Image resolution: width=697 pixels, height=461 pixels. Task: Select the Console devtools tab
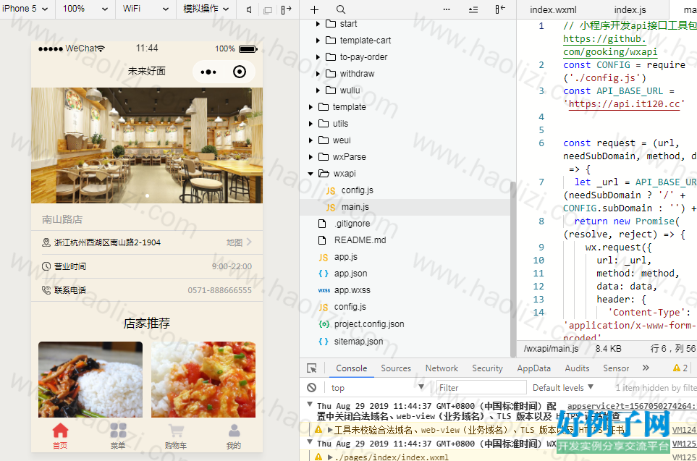[x=351, y=368]
